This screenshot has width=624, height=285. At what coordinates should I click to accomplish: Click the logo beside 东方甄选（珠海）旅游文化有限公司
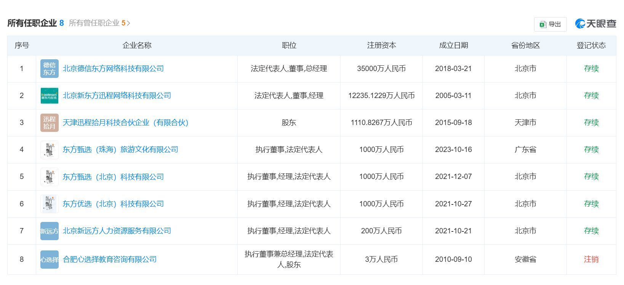pyautogui.click(x=49, y=150)
